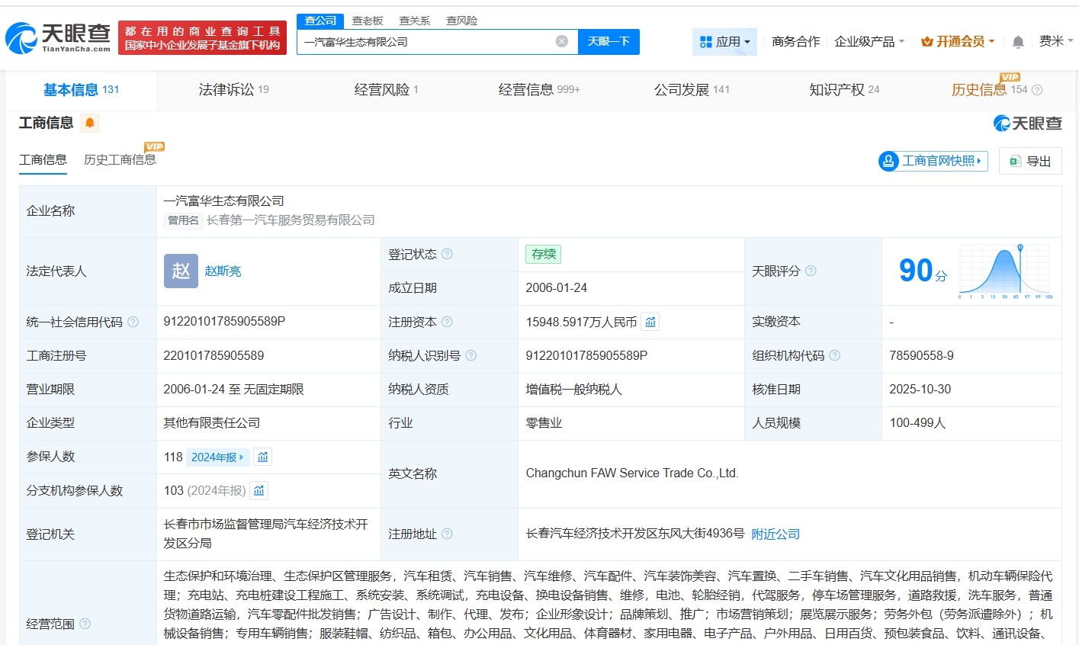Viewport: 1079px width, 645px height.
Task: Click the report icon beside 参保人数
Action: 262,457
